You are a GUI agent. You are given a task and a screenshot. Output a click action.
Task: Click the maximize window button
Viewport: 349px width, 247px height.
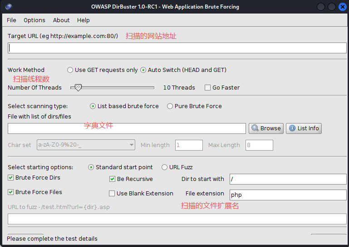click(x=332, y=7)
